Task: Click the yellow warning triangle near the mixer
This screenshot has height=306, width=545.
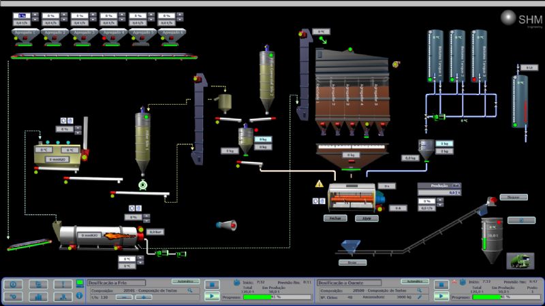Action: pos(319,184)
